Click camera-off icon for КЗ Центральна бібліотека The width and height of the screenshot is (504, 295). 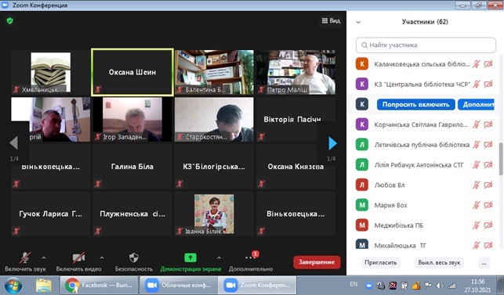[488, 85]
